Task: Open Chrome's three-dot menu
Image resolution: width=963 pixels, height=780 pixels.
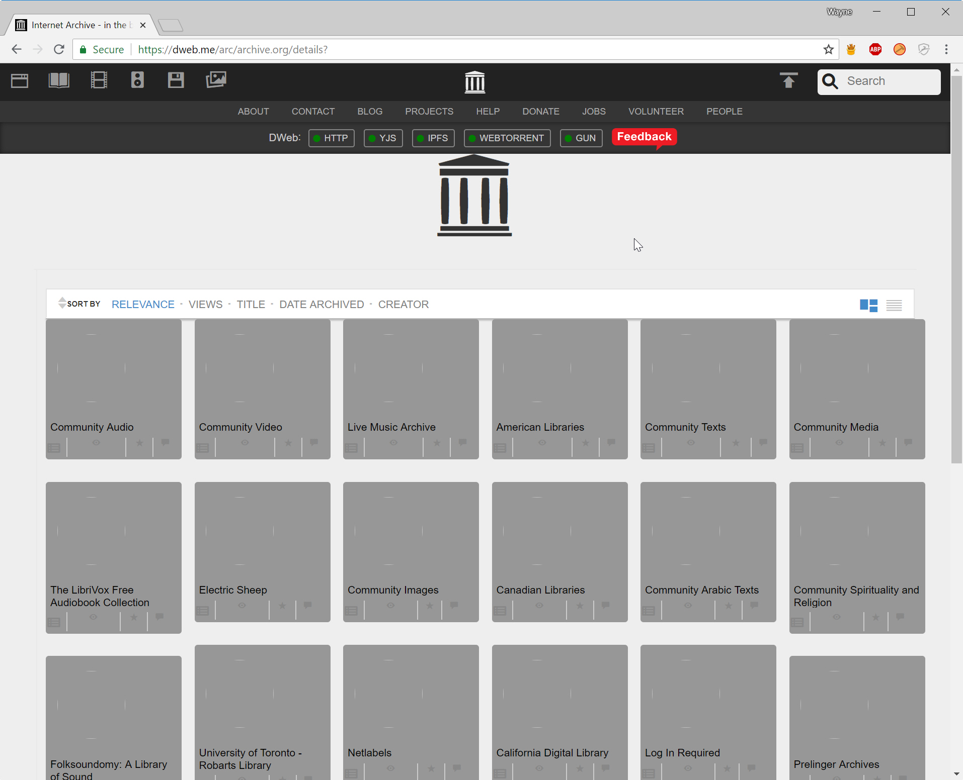Action: tap(946, 49)
